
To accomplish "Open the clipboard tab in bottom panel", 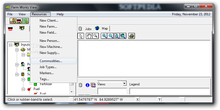I will 80,85.
